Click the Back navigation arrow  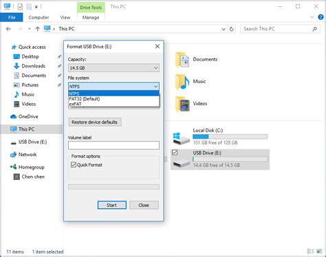coord(8,29)
